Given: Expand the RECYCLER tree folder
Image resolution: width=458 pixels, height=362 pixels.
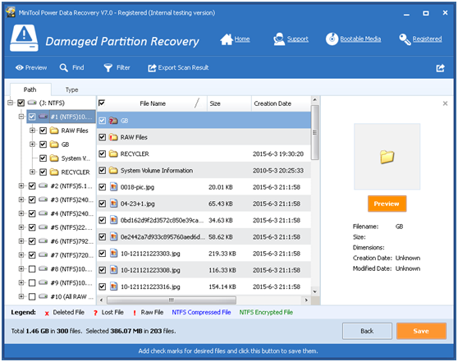Looking at the screenshot, I should (x=33, y=172).
